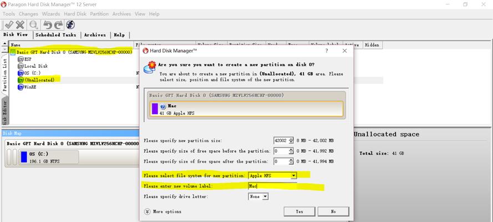
Task: Increase the new partition size stepper
Action: point(291,139)
